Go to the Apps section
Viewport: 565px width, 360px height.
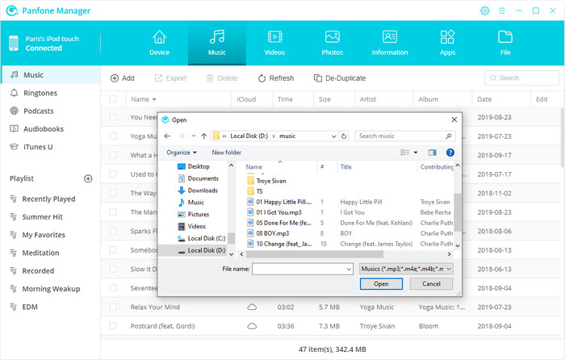[447, 37]
